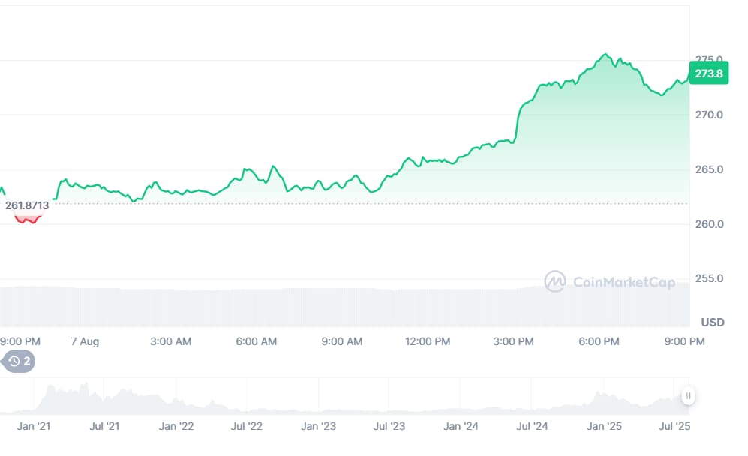The image size is (748, 456).
Task: Click the history events badge showing 2
Action: click(x=18, y=361)
